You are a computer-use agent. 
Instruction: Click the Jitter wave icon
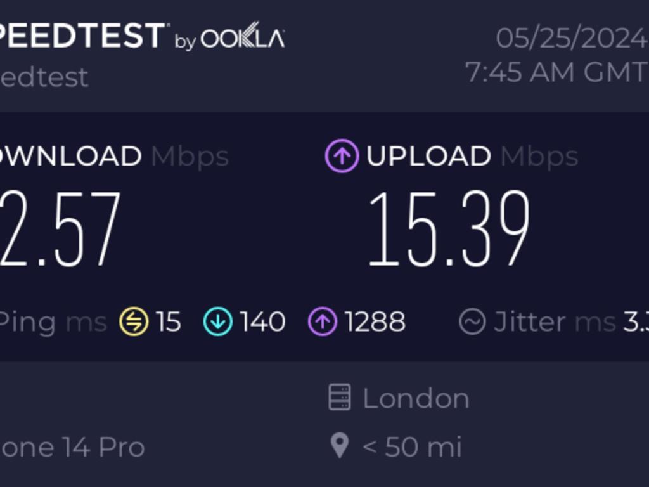click(472, 321)
